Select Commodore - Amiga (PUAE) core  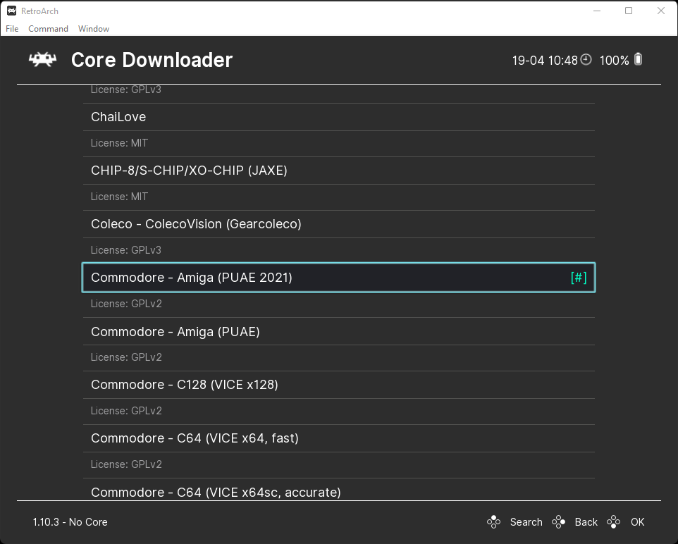339,331
